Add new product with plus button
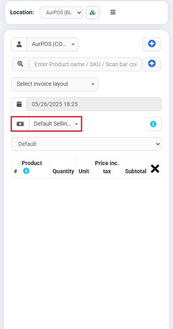 [151, 64]
